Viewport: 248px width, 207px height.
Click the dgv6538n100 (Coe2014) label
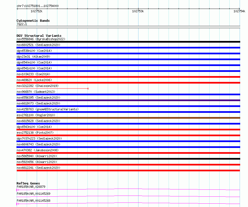tap(34, 51)
